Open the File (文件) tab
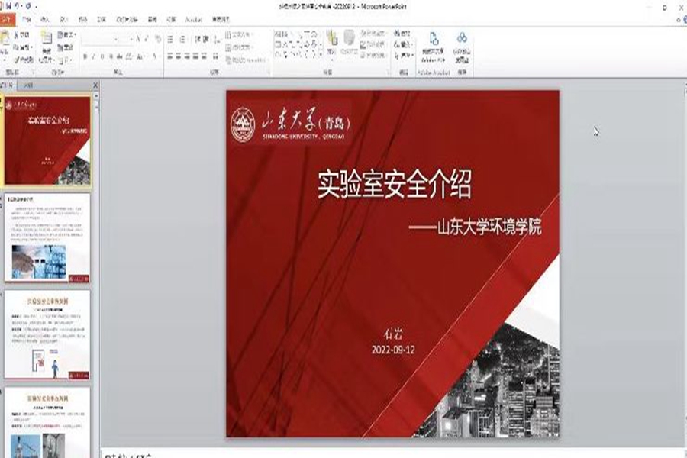Image resolution: width=687 pixels, height=458 pixels. coord(8,19)
